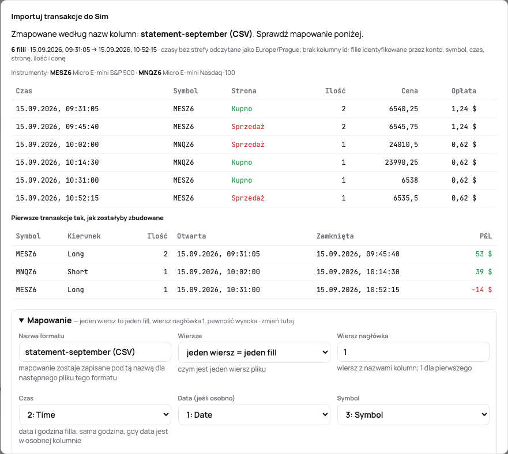Select the first fill row at 09:31:05

point(254,109)
